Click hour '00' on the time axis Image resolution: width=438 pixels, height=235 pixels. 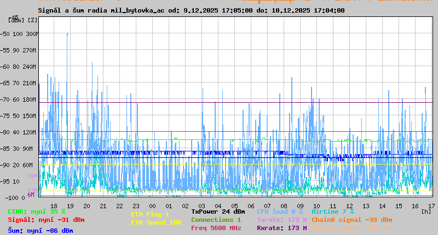[x=153, y=206]
